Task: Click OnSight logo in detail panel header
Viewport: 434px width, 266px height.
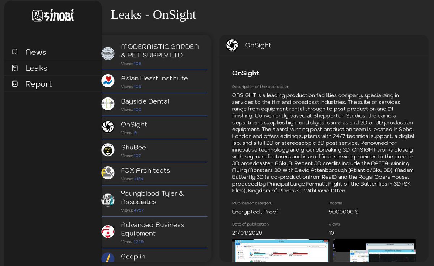Action: tap(232, 45)
